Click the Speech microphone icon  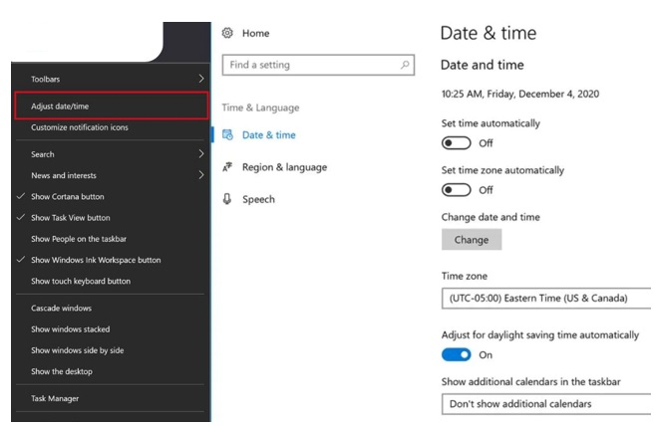pyautogui.click(x=227, y=199)
